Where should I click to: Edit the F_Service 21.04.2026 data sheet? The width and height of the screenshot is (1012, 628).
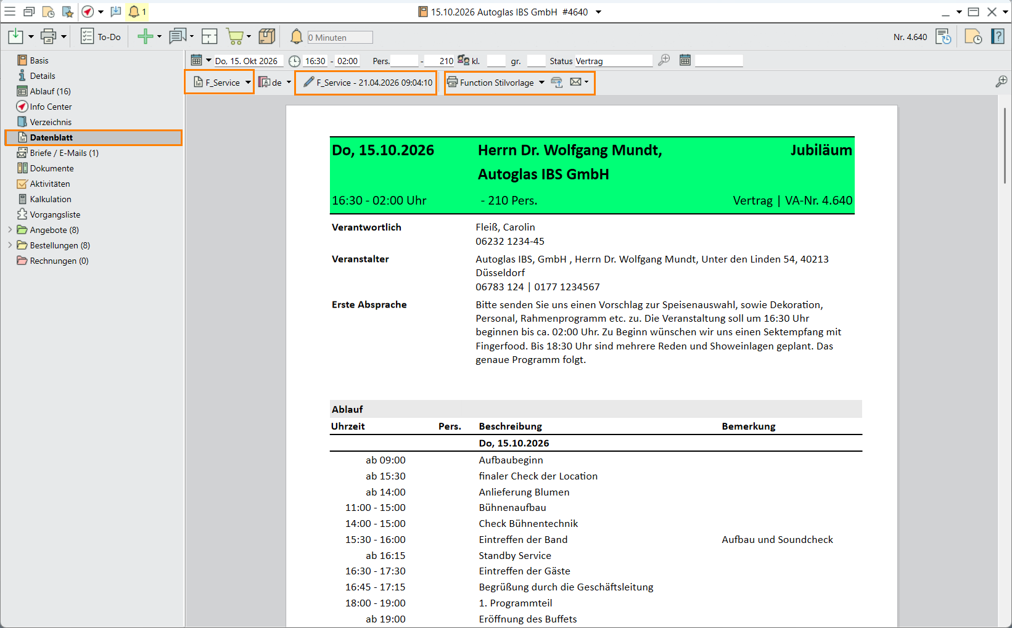tap(366, 83)
